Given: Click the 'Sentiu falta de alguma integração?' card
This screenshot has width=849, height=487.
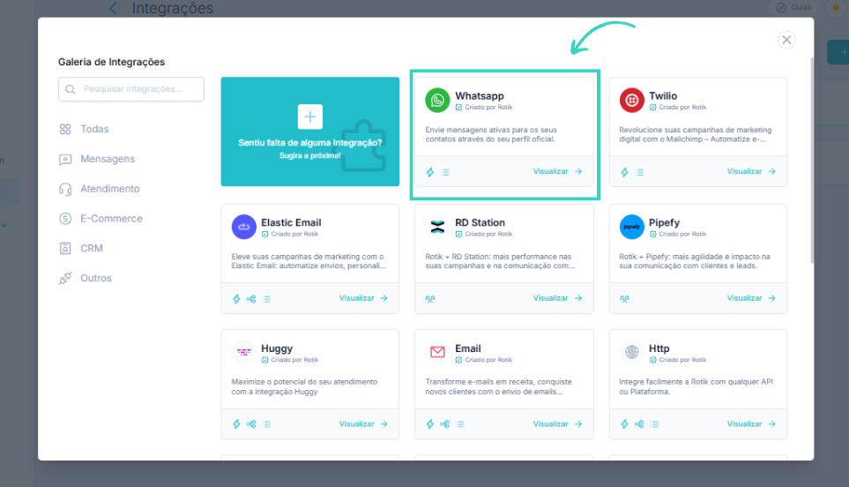Looking at the screenshot, I should 309,131.
